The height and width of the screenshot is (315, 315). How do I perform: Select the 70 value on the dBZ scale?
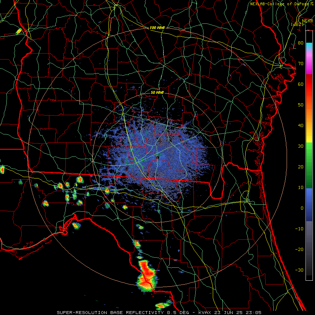[301, 63]
